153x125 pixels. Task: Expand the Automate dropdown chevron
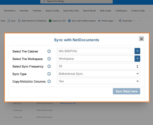[134, 21]
